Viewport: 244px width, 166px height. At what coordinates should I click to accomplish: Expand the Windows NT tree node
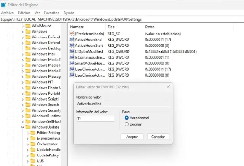[x=22, y=82]
